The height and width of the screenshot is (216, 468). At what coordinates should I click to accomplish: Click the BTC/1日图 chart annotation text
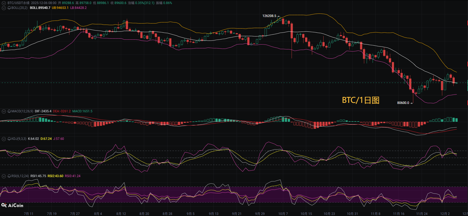pyautogui.click(x=360, y=100)
